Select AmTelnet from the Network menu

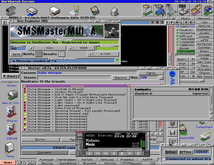point(204,44)
